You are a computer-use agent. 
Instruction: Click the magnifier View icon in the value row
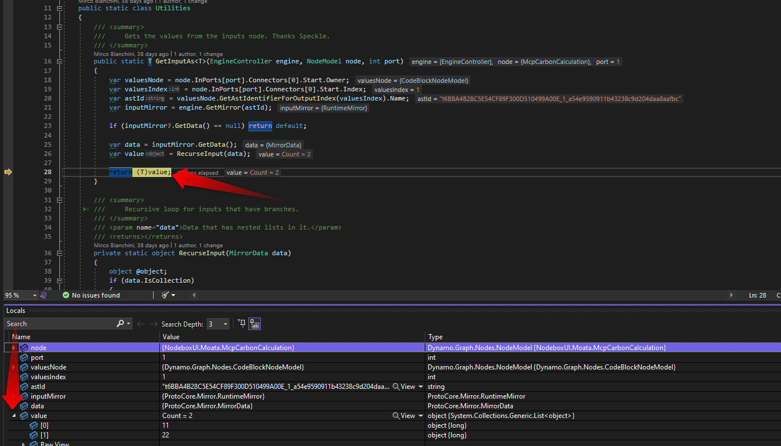pos(396,416)
